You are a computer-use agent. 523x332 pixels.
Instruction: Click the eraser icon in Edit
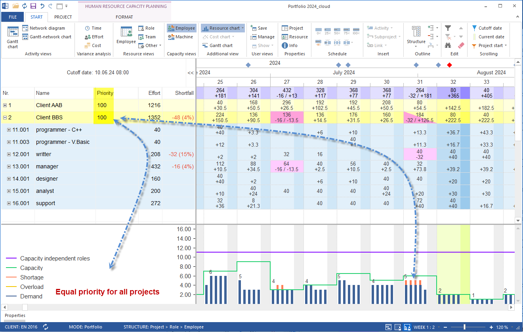point(461,45)
